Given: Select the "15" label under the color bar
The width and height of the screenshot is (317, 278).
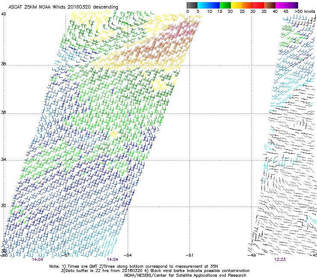Looking at the screenshot, I should [220, 12].
